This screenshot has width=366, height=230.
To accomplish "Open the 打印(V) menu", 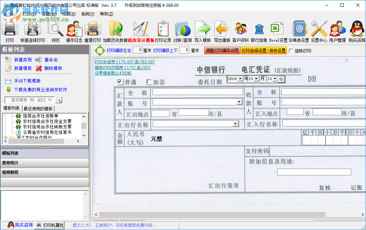I will (29, 14).
